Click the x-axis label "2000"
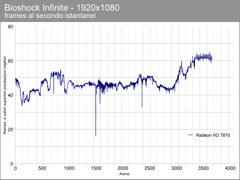240x180 pixels. pyautogui.click(x=123, y=168)
